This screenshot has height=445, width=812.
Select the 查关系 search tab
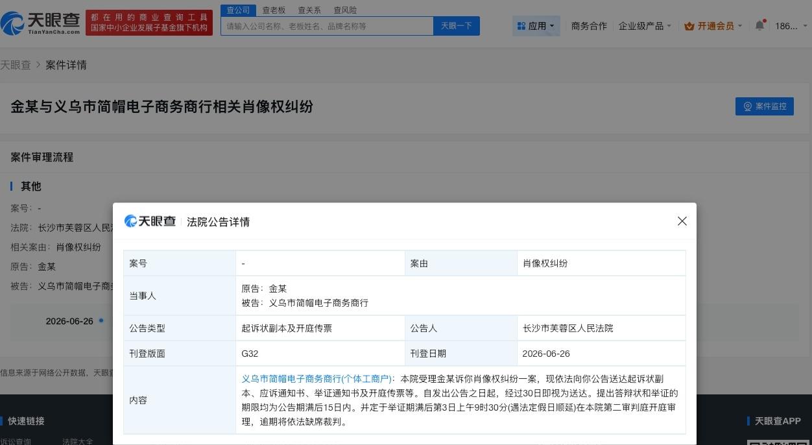309,10
